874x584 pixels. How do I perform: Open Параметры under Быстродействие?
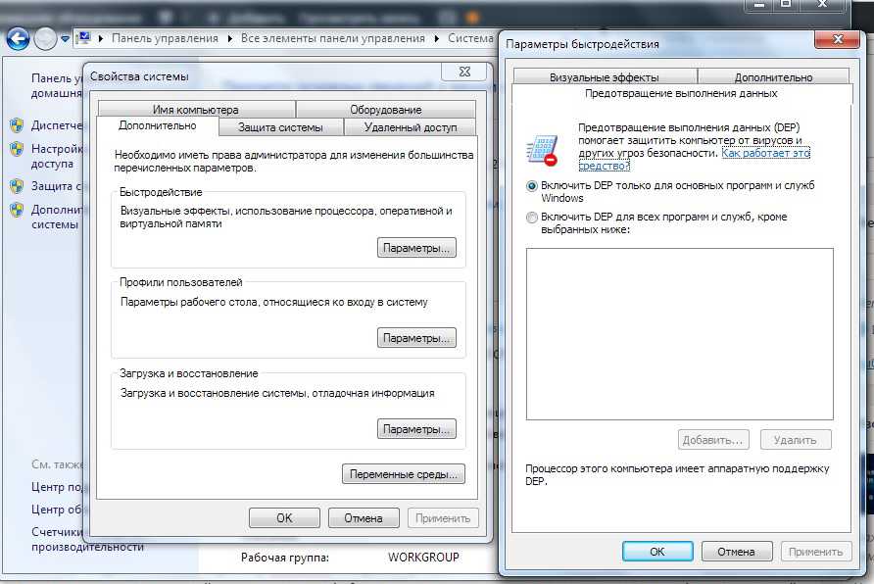click(416, 248)
